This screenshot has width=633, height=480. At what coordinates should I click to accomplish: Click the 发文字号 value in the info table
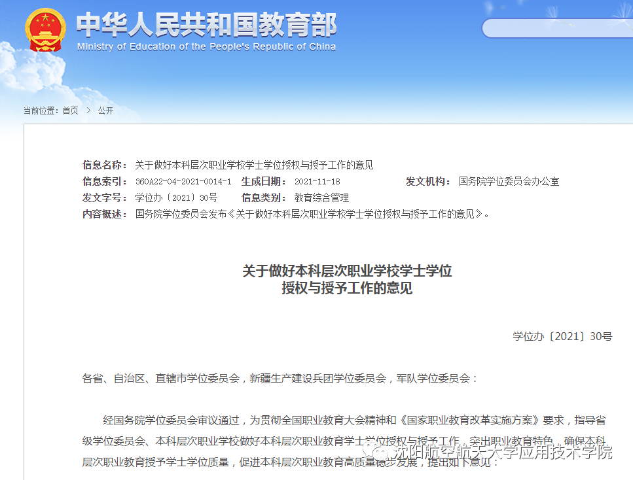[x=176, y=197]
